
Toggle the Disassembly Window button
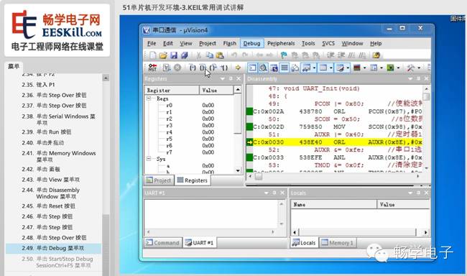263,68
